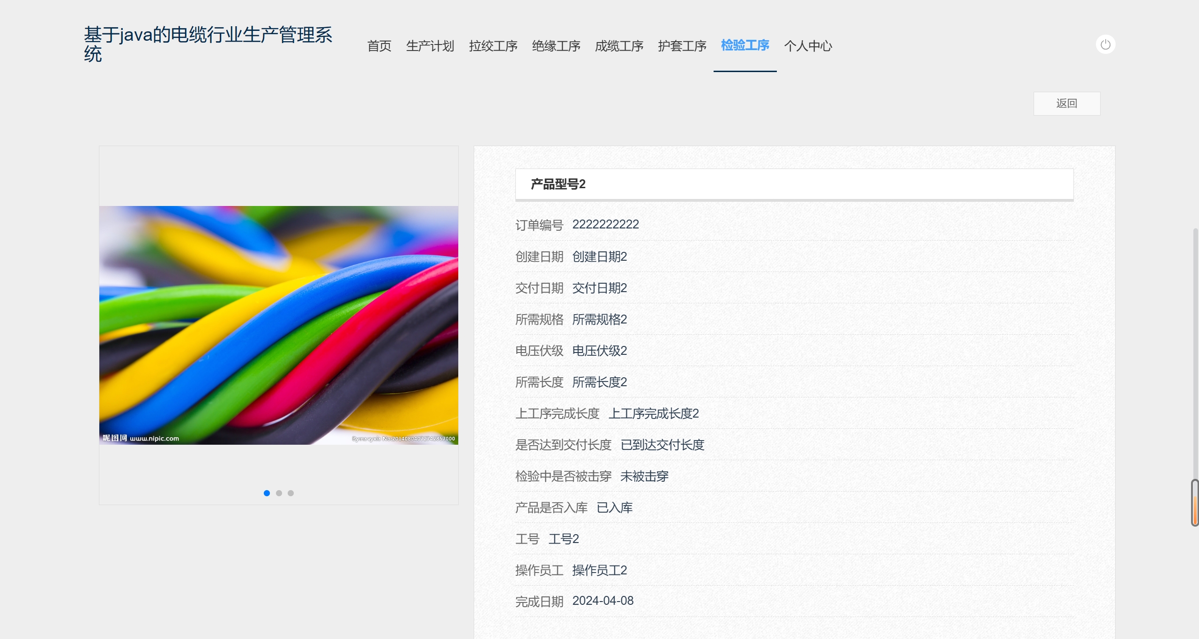The image size is (1199, 639).
Task: Select the 护套工序 nav item
Action: tap(682, 46)
